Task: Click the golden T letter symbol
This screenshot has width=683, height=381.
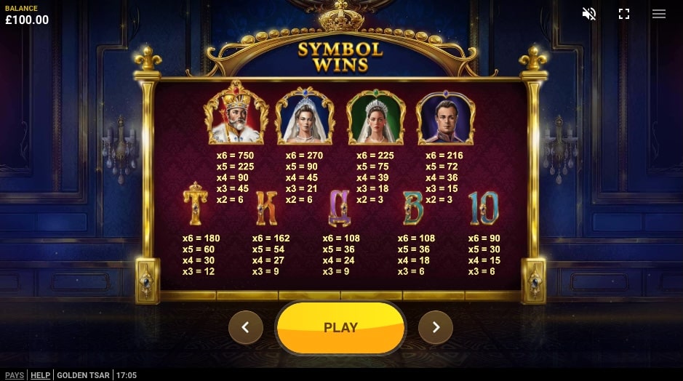Action: coord(195,204)
